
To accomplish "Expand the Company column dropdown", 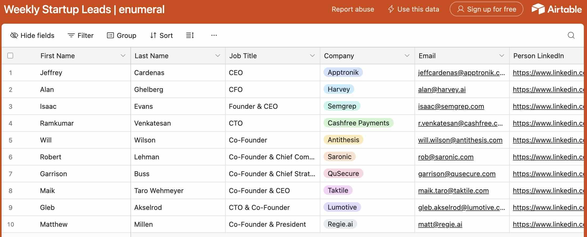I will point(407,56).
